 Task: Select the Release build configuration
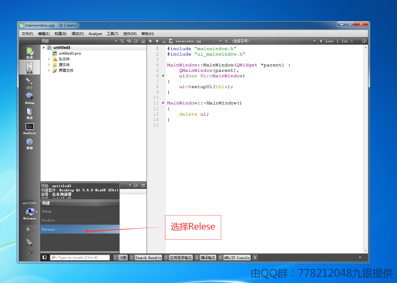pos(80,229)
